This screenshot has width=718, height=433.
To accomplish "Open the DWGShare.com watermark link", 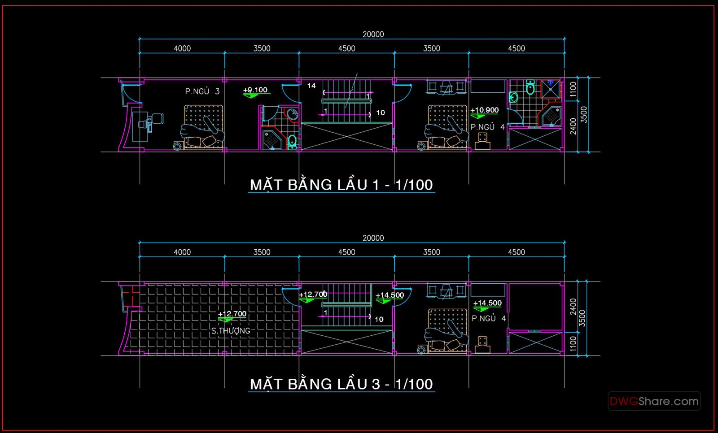I will pos(654,401).
